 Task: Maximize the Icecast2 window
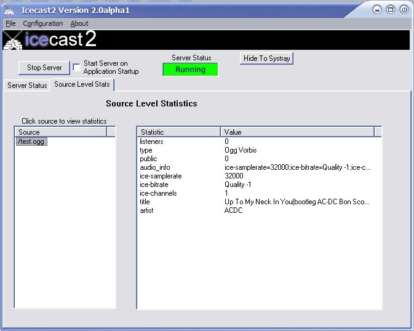click(391, 10)
